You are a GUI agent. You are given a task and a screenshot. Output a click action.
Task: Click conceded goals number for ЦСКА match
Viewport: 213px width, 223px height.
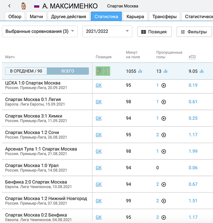[x=157, y=85]
